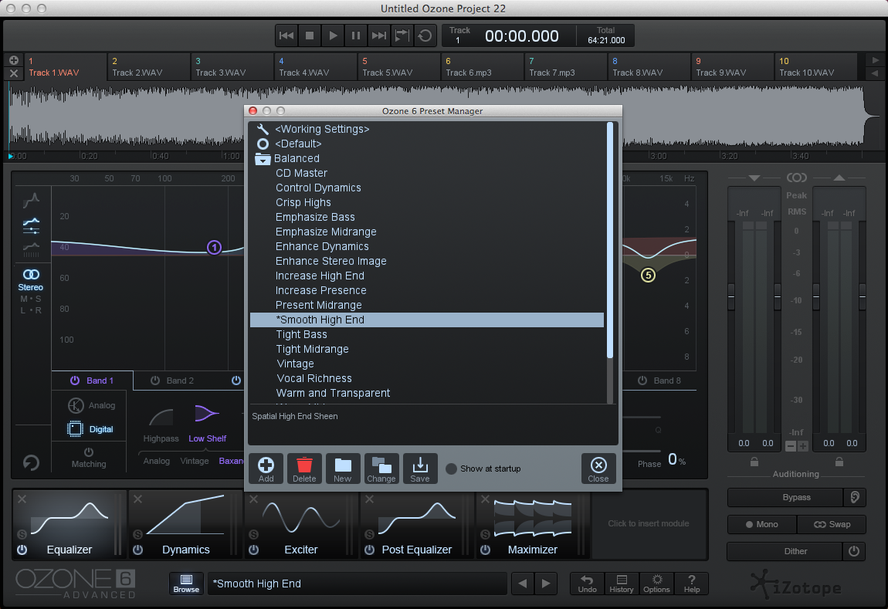Click the Undo arrow button

point(587,584)
